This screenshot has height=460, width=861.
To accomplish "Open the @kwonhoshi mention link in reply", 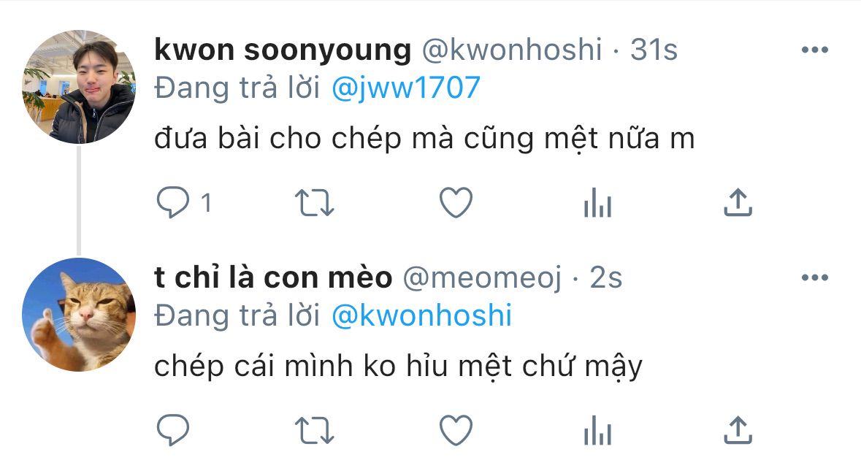I will (421, 316).
